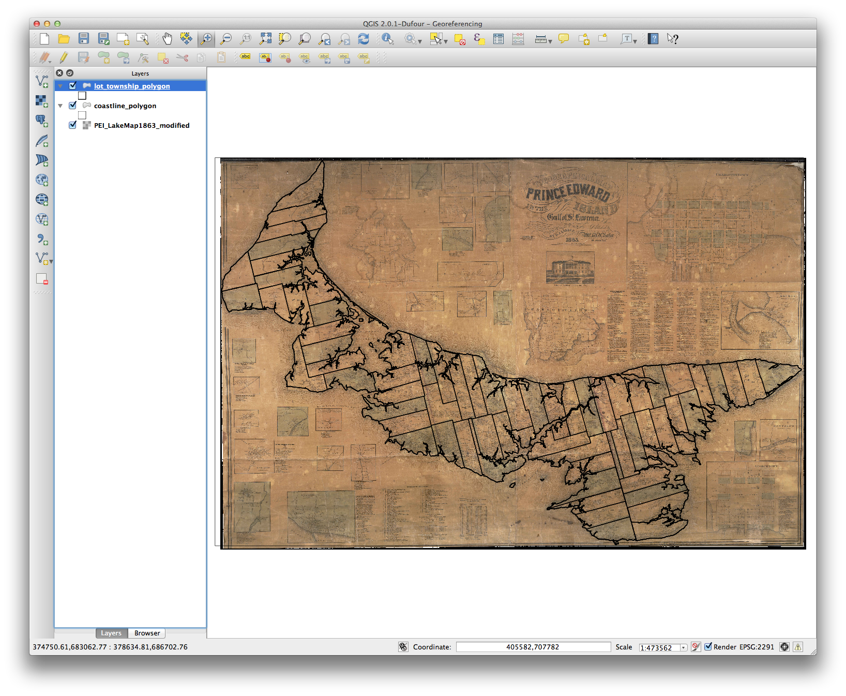Click the Zoom Out magnifier tool

(226, 39)
